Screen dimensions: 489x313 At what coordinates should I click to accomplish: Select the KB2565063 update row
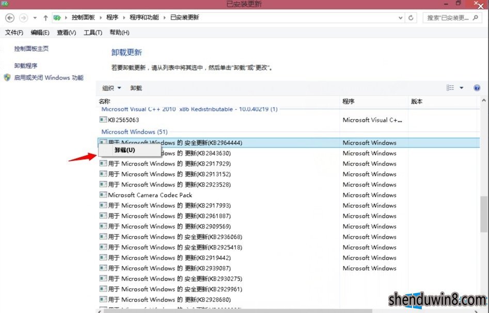(x=289, y=120)
